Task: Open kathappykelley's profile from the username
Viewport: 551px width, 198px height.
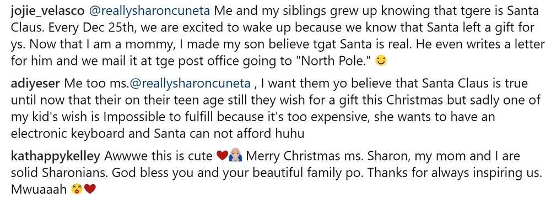Action: [56, 157]
